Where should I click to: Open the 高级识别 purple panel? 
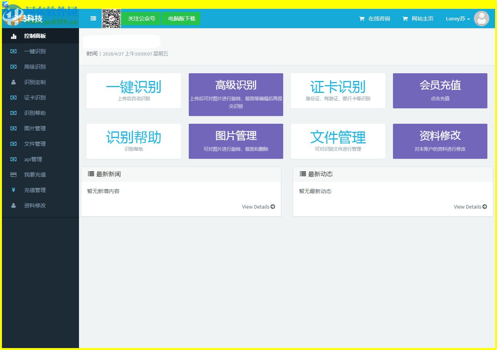pyautogui.click(x=236, y=94)
